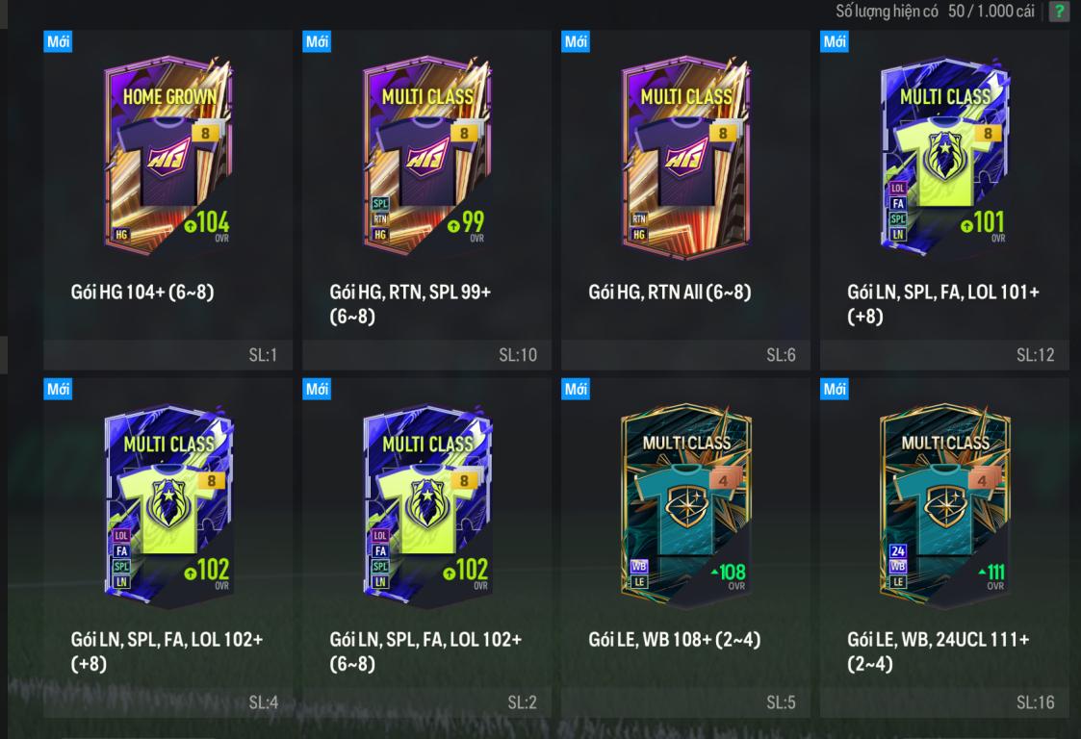Click the Mới badge on the 111 OVR pack

(835, 389)
